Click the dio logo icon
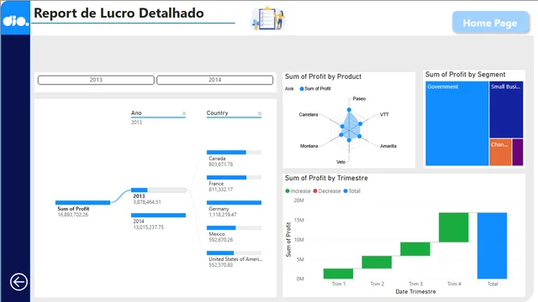Screen dimensions: 538x302 click(x=15, y=21)
